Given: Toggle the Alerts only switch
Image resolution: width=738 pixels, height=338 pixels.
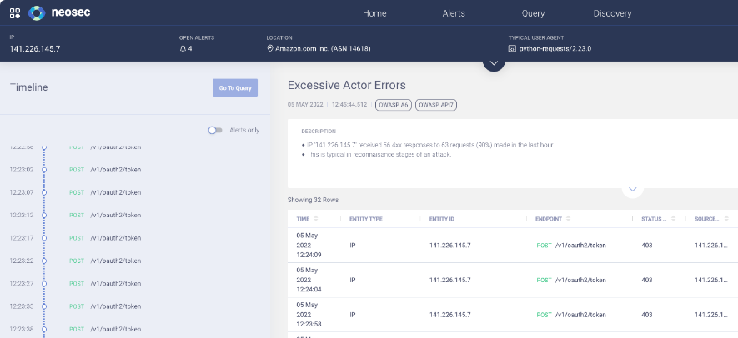Looking at the screenshot, I should point(215,130).
